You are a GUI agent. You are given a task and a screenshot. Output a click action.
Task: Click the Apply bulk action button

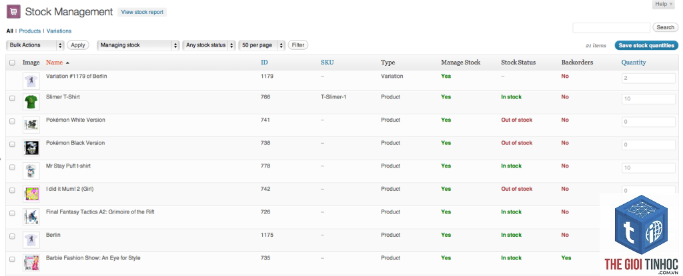[78, 45]
